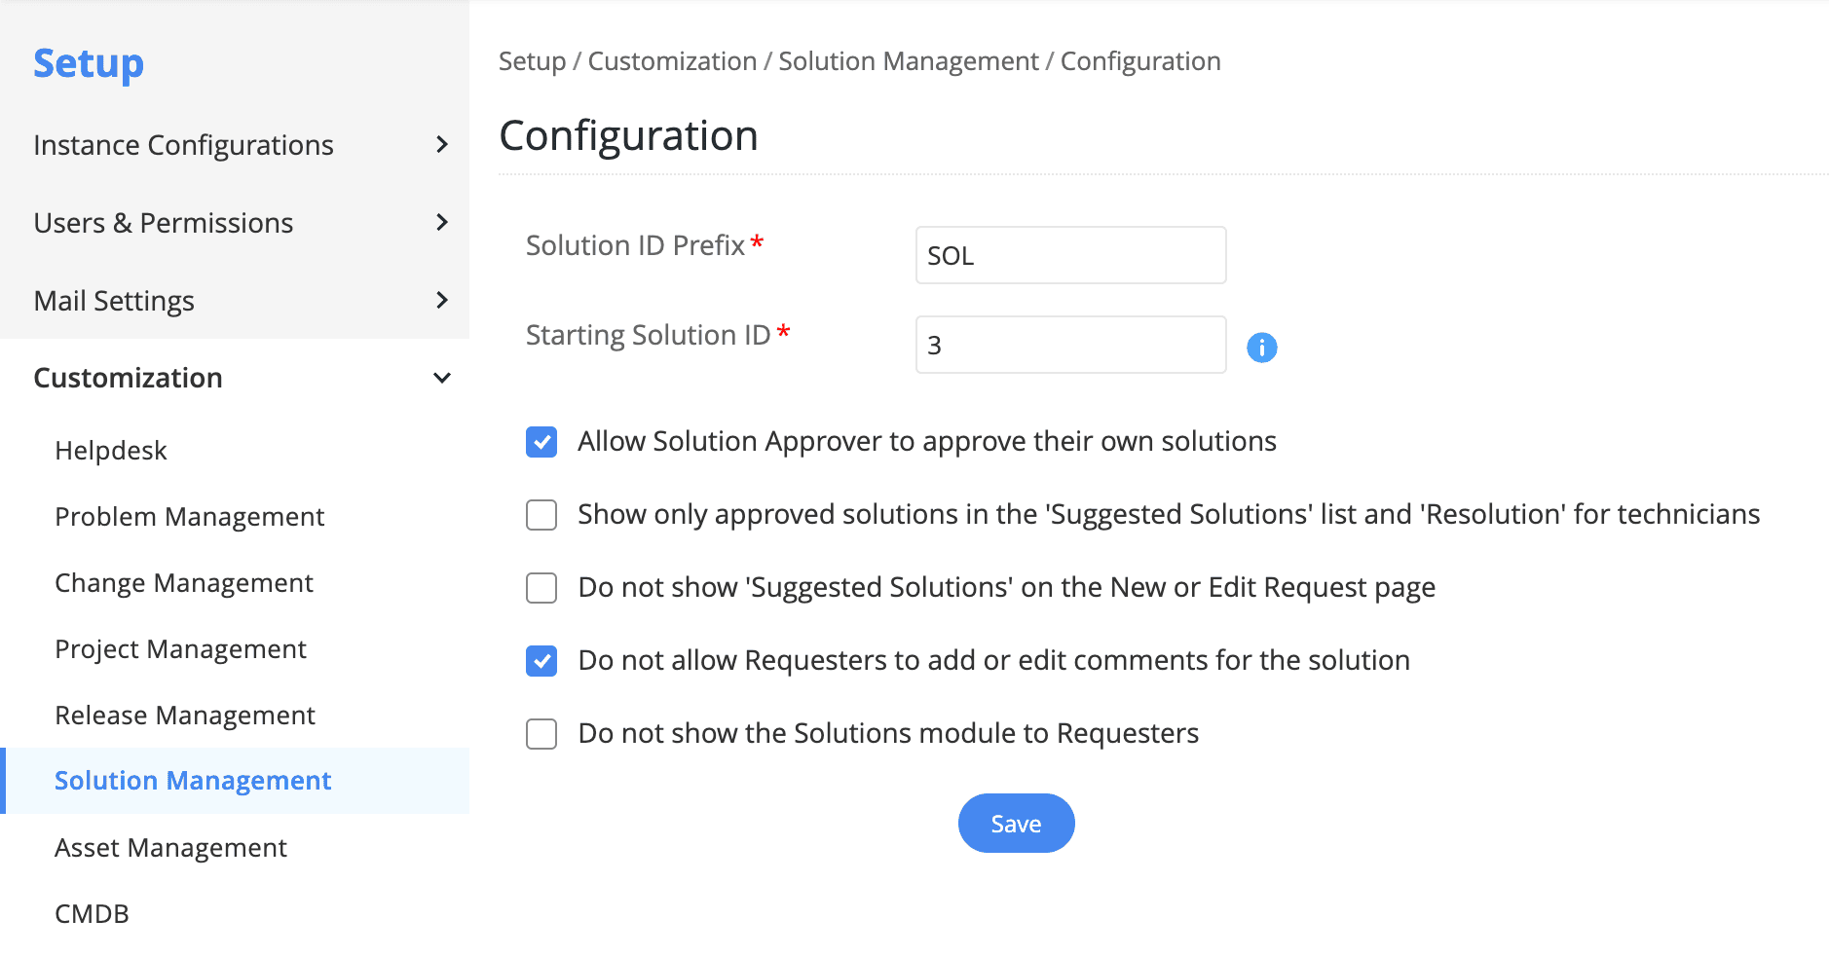Expand the Instance Configurations section
This screenshot has width=1829, height=956.
tap(441, 145)
